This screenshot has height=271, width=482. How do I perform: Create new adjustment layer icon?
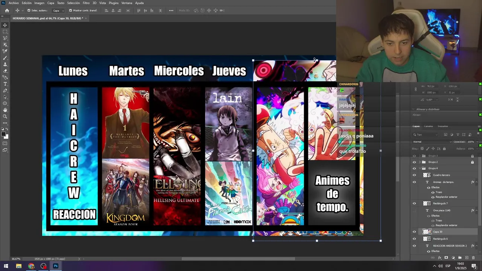(x=453, y=258)
